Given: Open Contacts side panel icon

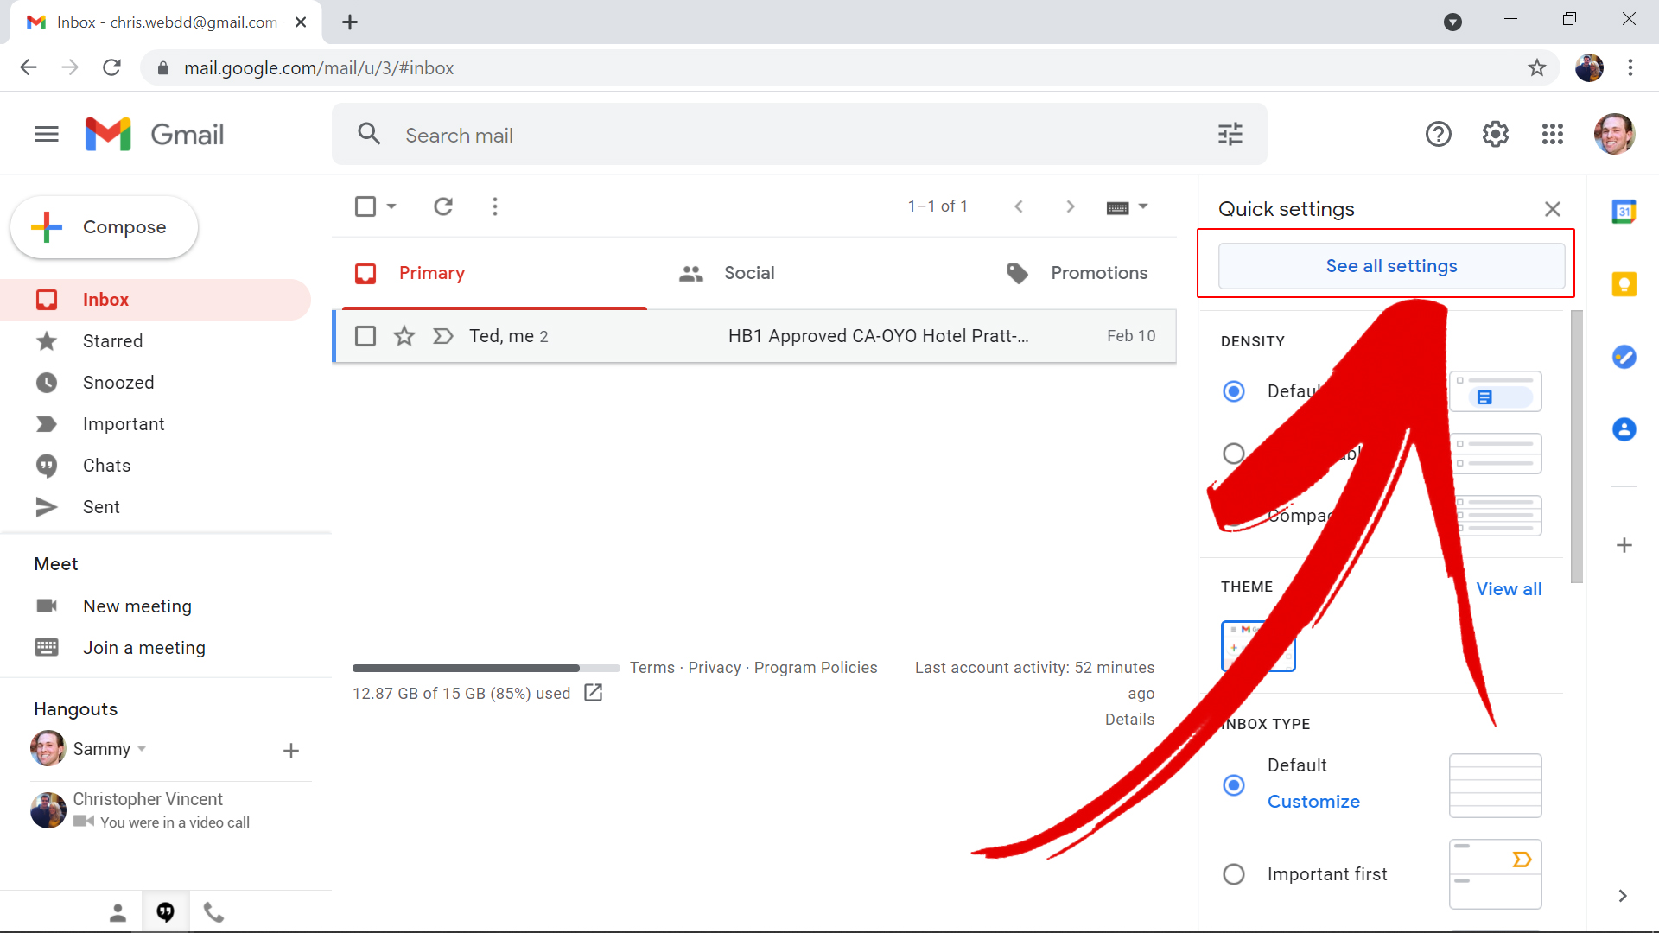Looking at the screenshot, I should click(x=1624, y=429).
